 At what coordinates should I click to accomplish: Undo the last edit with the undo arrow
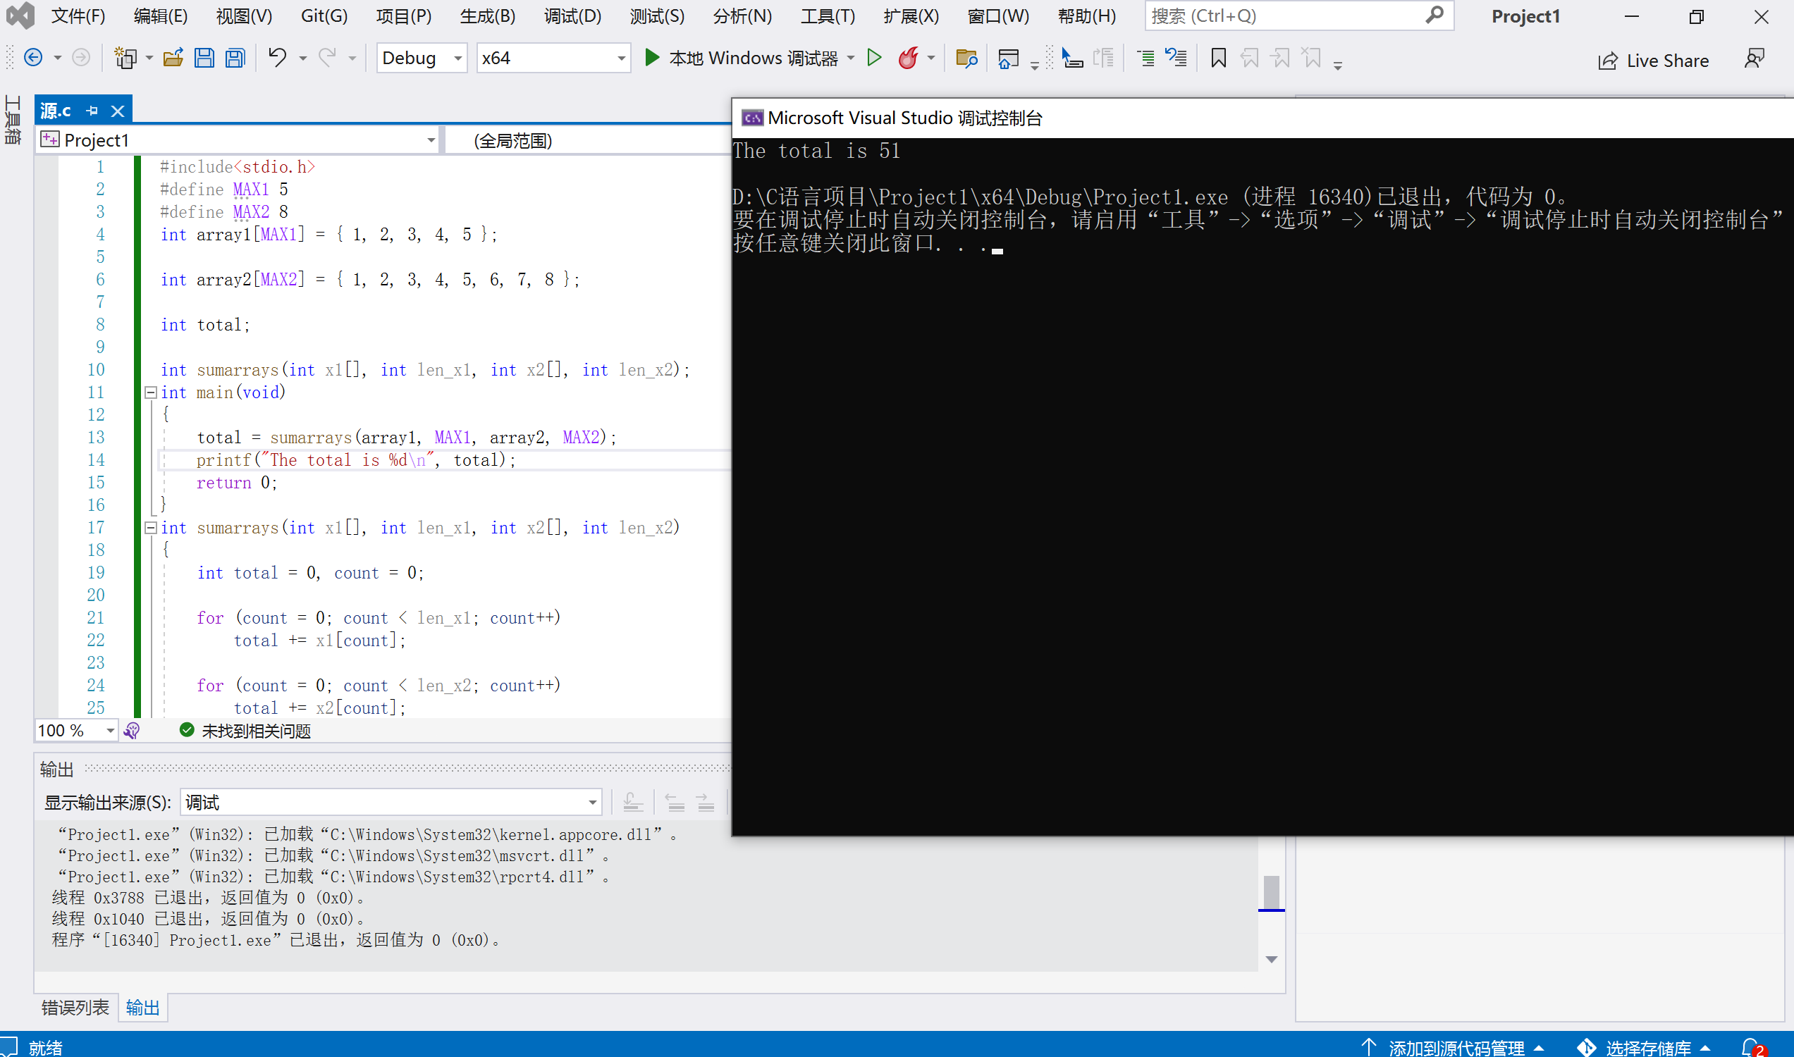pos(277,58)
